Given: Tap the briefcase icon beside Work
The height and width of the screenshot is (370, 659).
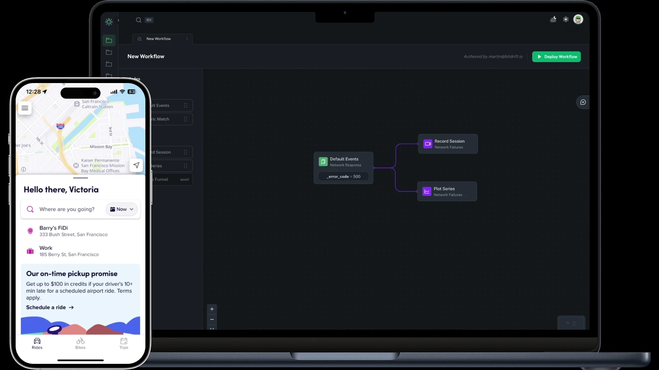Looking at the screenshot, I should point(30,251).
